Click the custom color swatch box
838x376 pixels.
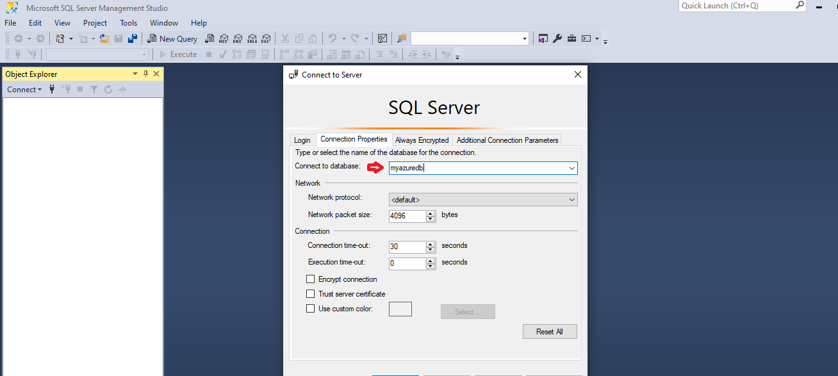pyautogui.click(x=400, y=309)
